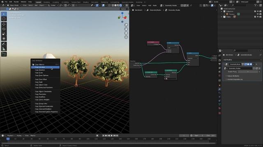Jump to timeline start button

click(x=103, y=136)
